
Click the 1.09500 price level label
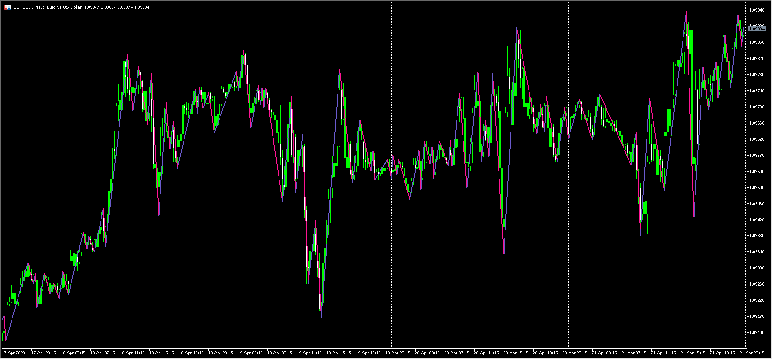coord(757,188)
